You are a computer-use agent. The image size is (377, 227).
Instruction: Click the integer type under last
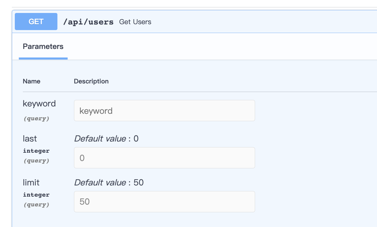(x=36, y=151)
